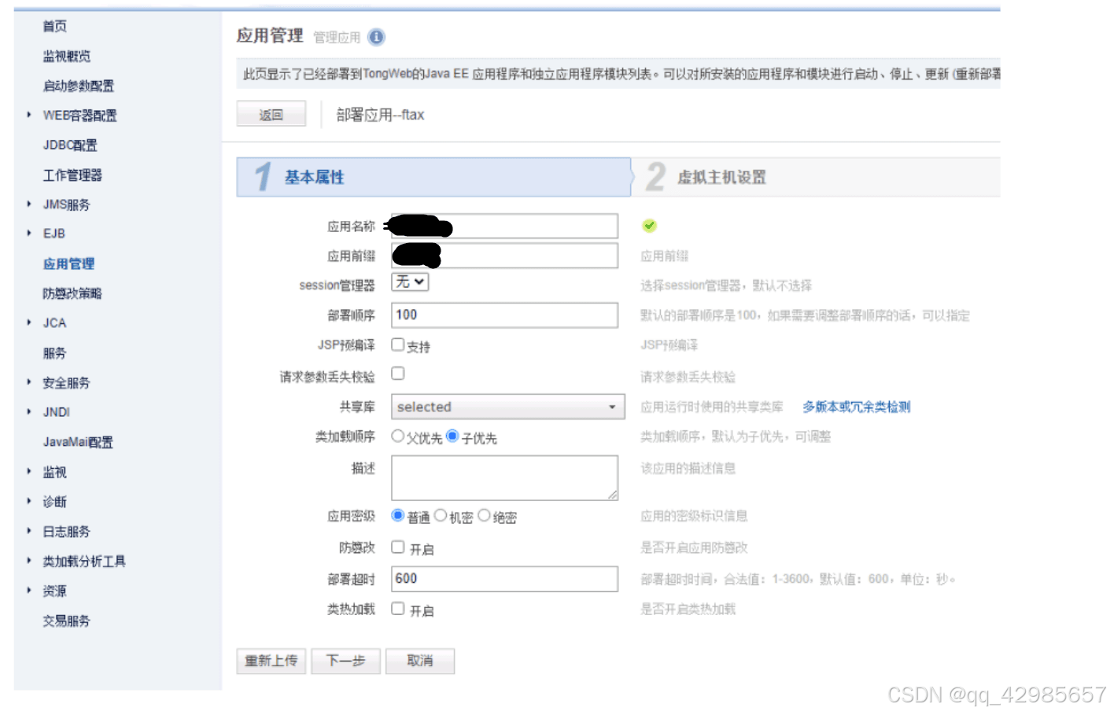Expand the WEB容器配置 sidebar section
Image resolution: width=1110 pixels, height=715 pixels.
pyautogui.click(x=80, y=115)
